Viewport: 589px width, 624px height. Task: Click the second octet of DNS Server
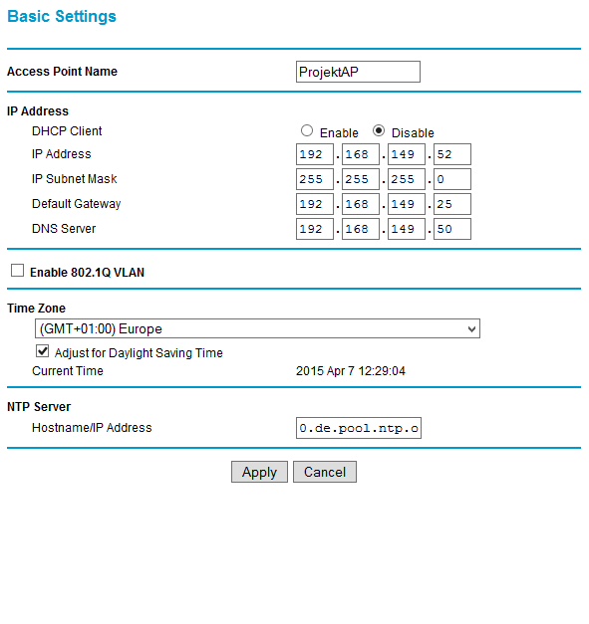(x=361, y=229)
